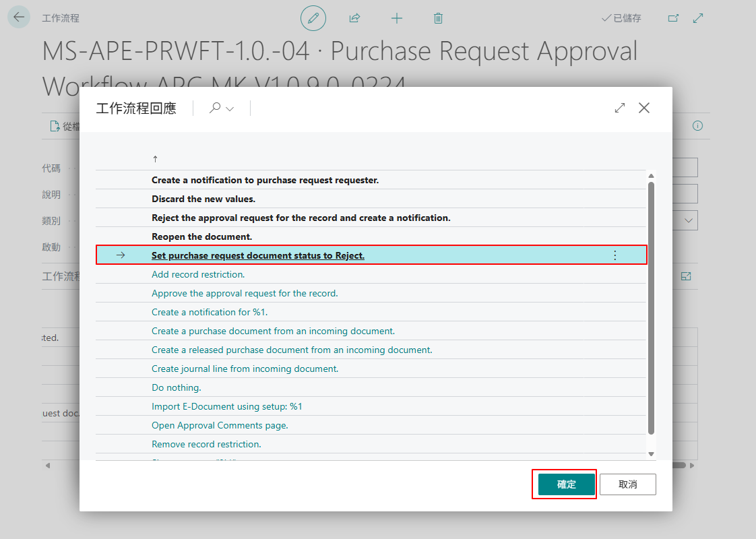Click the 已儲存 saved status indicator
This screenshot has height=539, width=756.
[621, 18]
